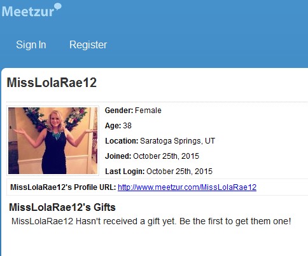Select the age value 38
308x256 pixels.
tap(127, 126)
